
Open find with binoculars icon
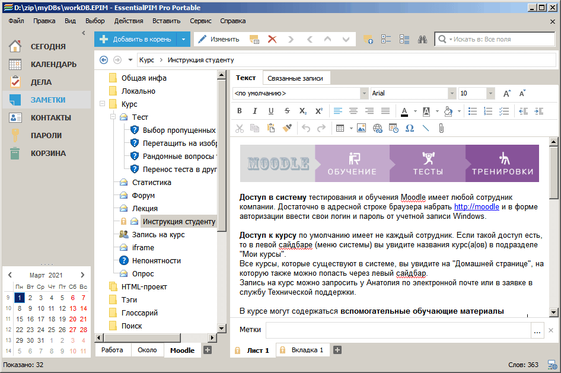(x=423, y=39)
